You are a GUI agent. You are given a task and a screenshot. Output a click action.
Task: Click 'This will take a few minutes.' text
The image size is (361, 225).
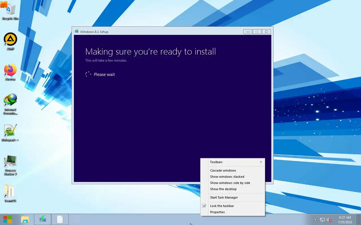coord(106,60)
